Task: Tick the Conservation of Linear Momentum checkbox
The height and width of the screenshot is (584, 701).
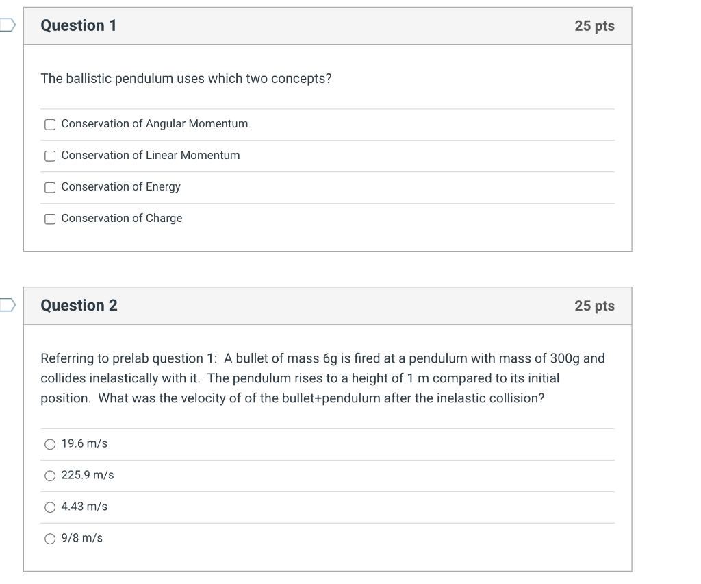Action: pyautogui.click(x=50, y=156)
